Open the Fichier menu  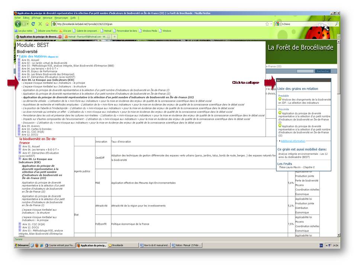click(x=18, y=18)
